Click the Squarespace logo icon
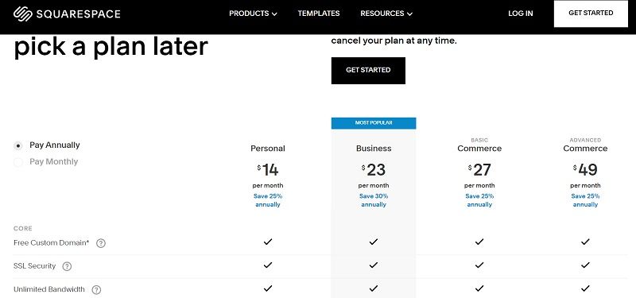The width and height of the screenshot is (636, 298). tap(23, 14)
